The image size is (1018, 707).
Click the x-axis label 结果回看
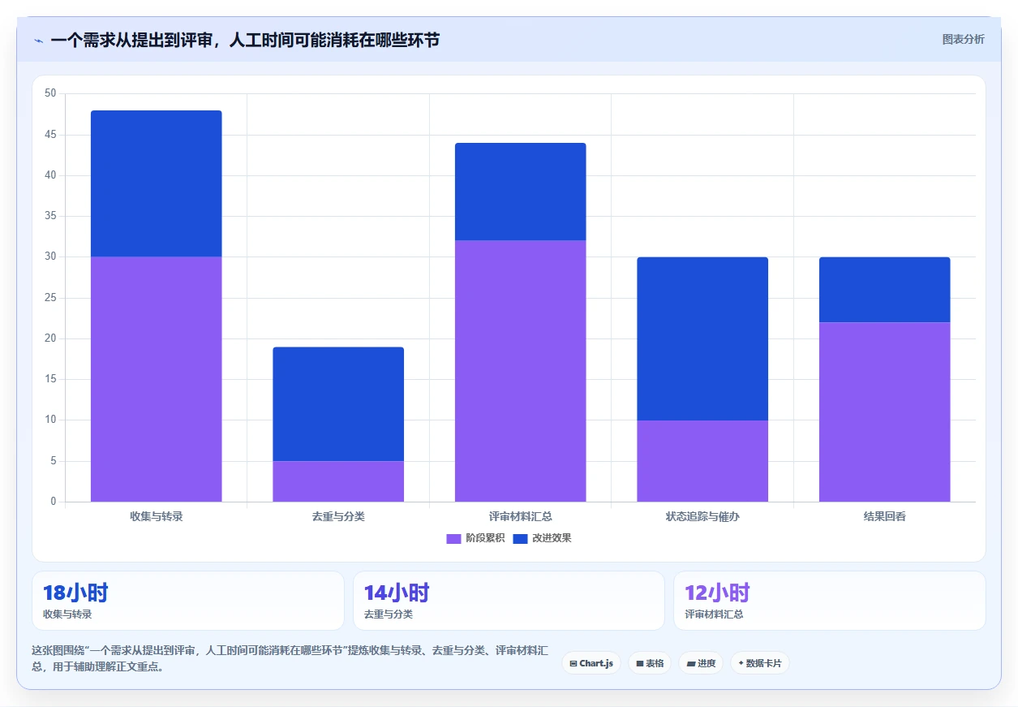[884, 516]
